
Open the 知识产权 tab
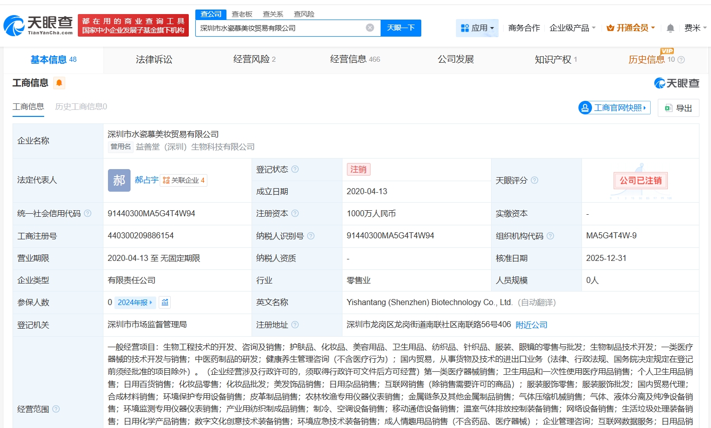pyautogui.click(x=555, y=60)
